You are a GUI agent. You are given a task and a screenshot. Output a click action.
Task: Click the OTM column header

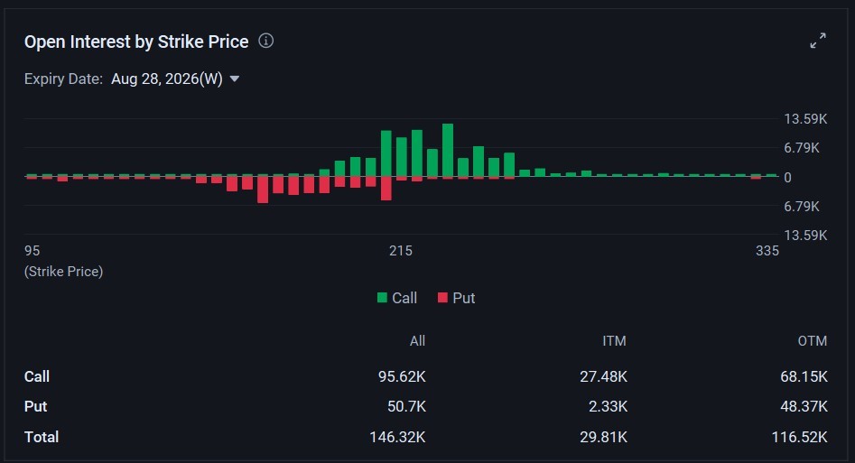(813, 341)
